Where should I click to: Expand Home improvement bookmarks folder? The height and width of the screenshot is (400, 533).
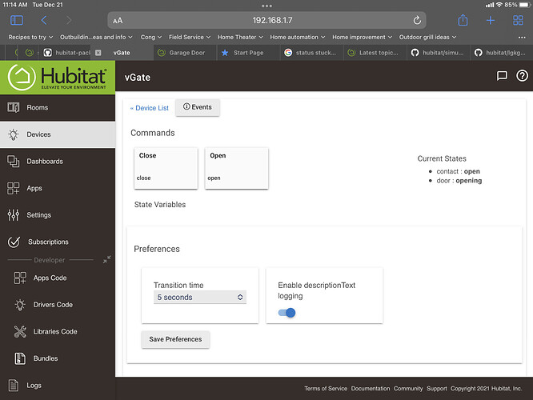pyautogui.click(x=362, y=37)
